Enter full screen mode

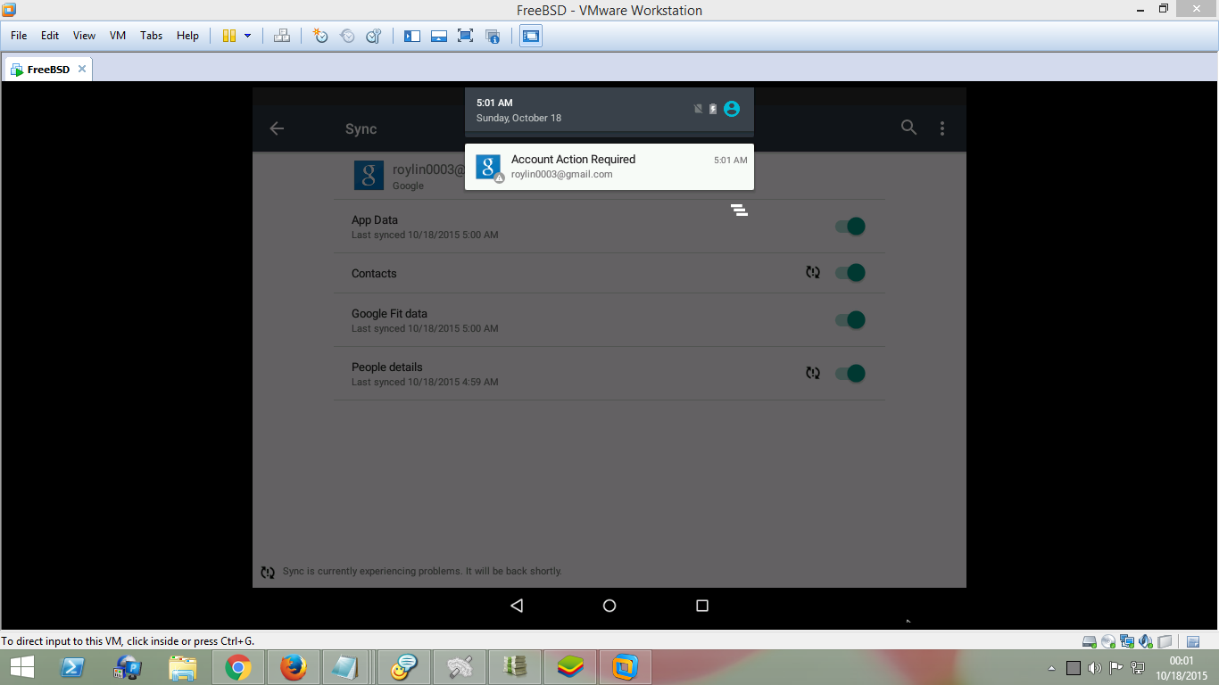(465, 36)
